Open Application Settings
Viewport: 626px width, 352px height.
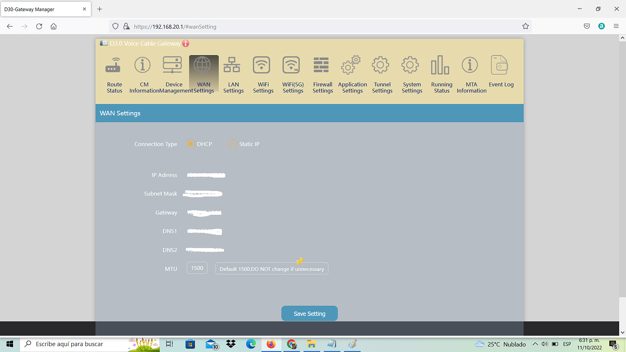(352, 73)
